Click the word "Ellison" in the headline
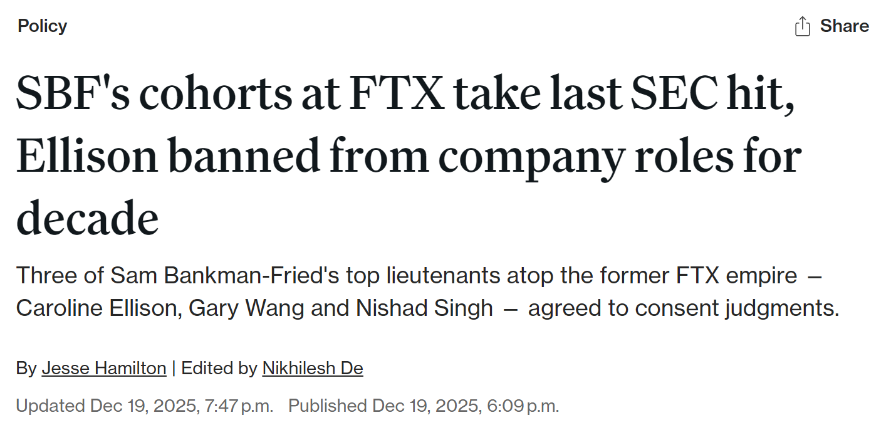 pyautogui.click(x=87, y=156)
